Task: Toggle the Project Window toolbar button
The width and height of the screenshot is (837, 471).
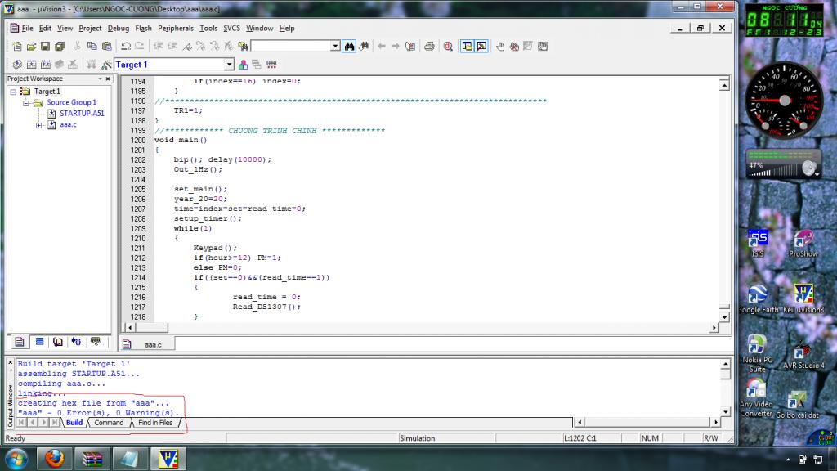Action: click(x=467, y=47)
